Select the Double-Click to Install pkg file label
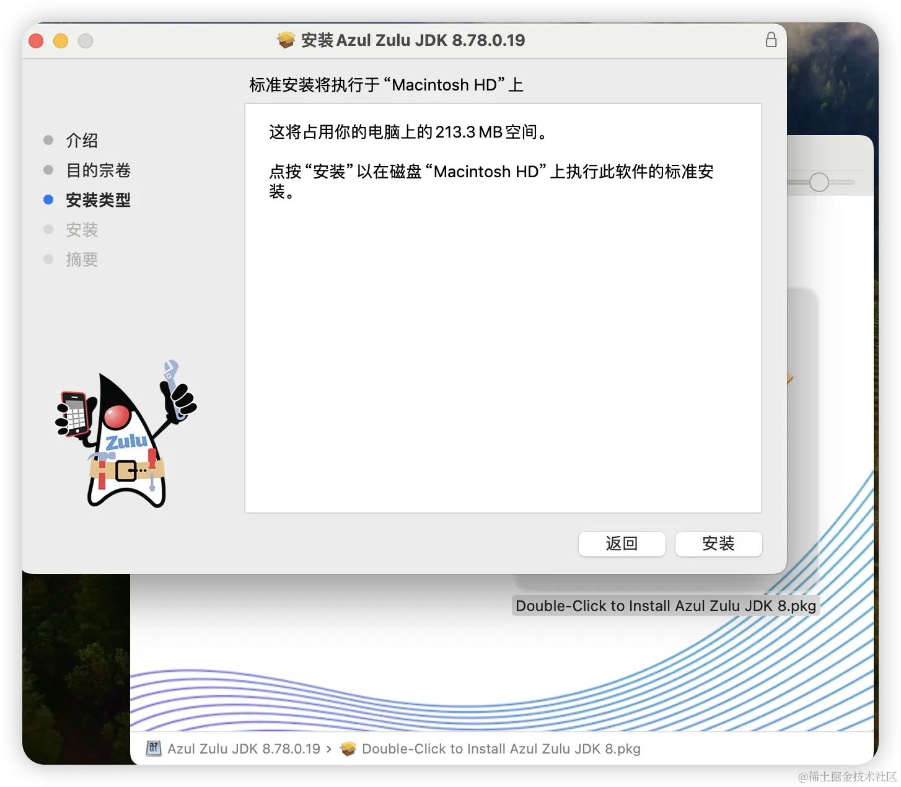The height and width of the screenshot is (787, 901). pos(666,605)
